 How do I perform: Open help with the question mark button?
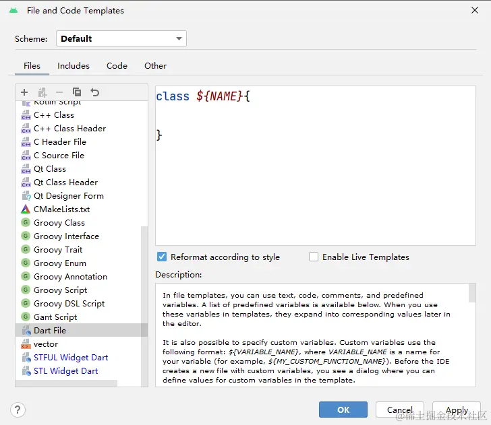pos(18,410)
